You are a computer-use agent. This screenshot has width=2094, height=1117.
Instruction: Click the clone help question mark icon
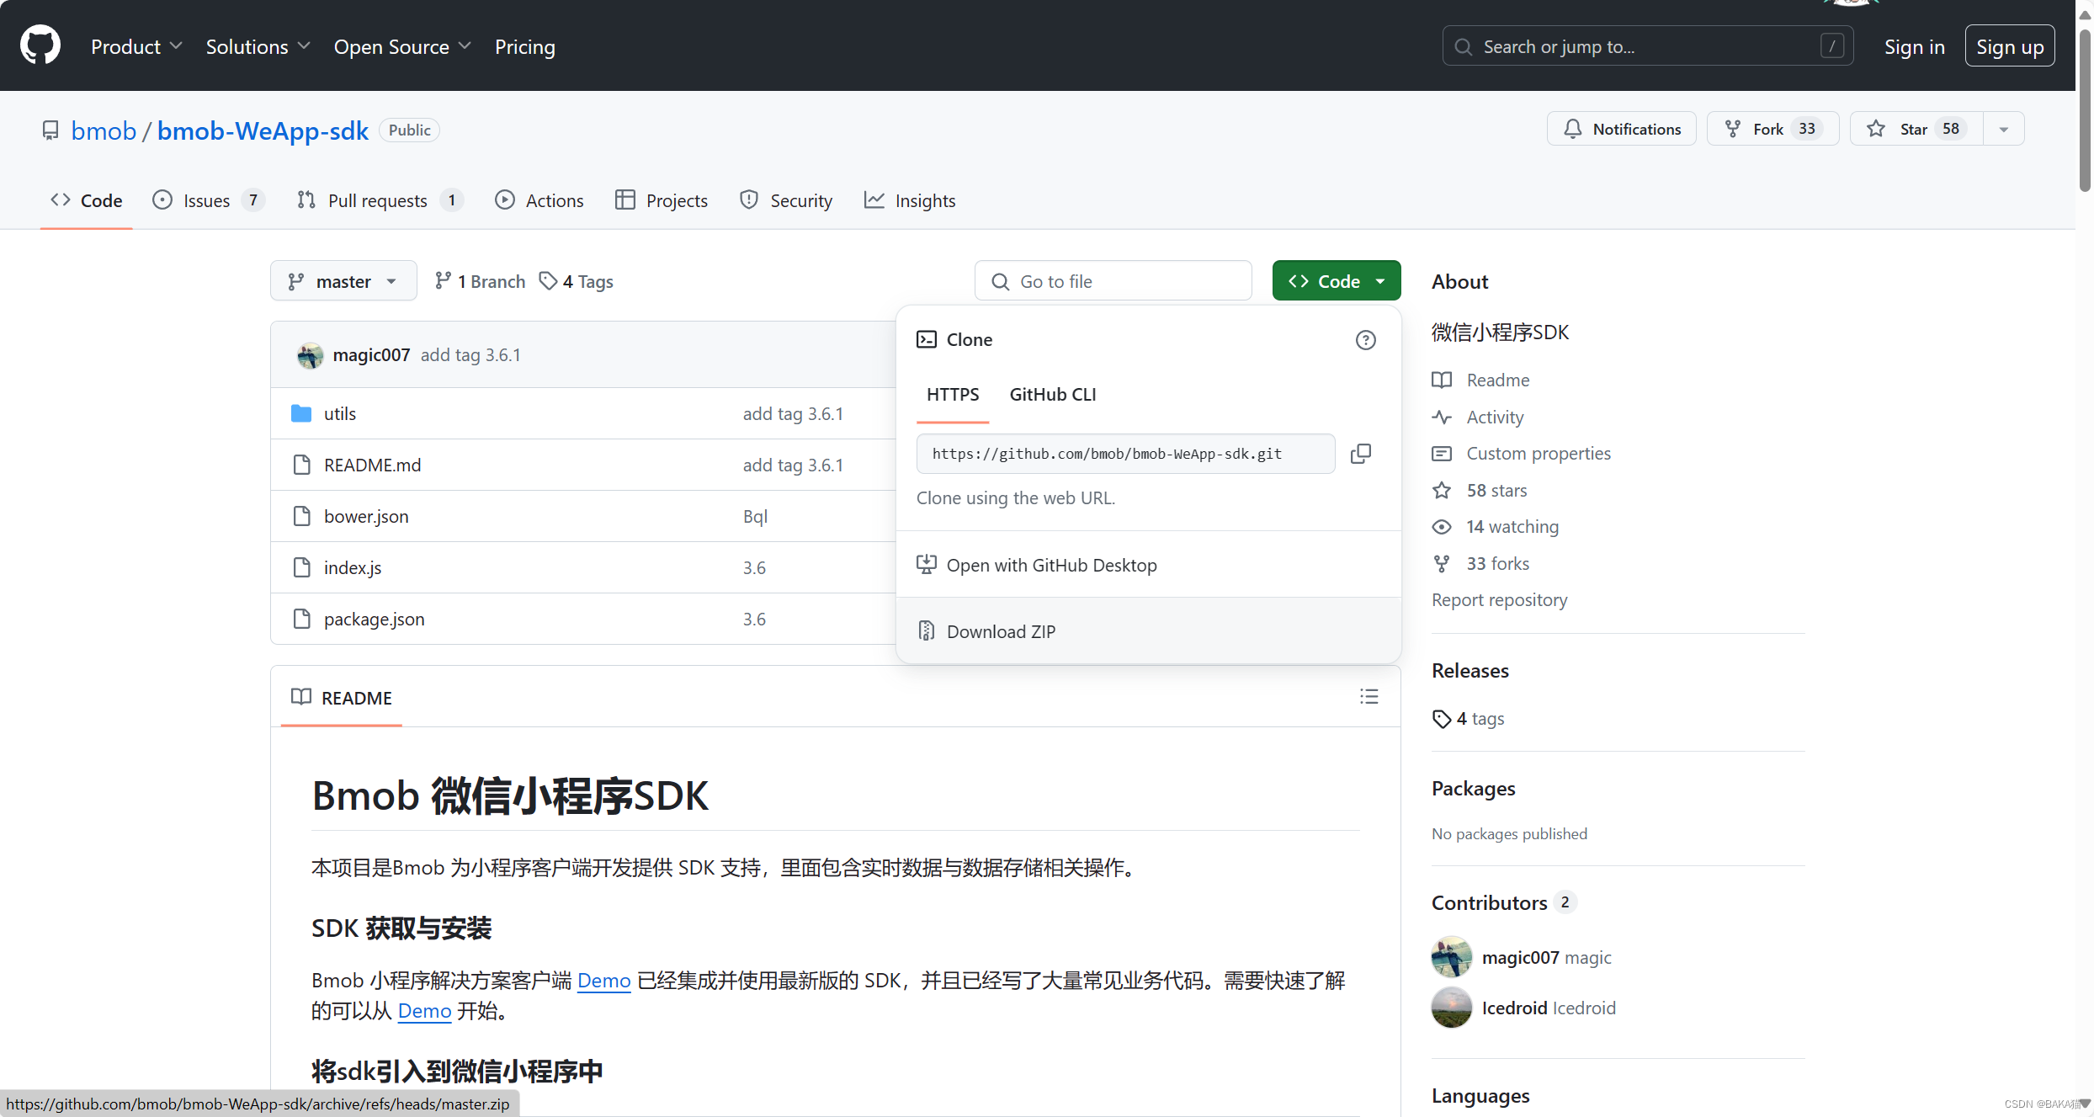point(1365,340)
